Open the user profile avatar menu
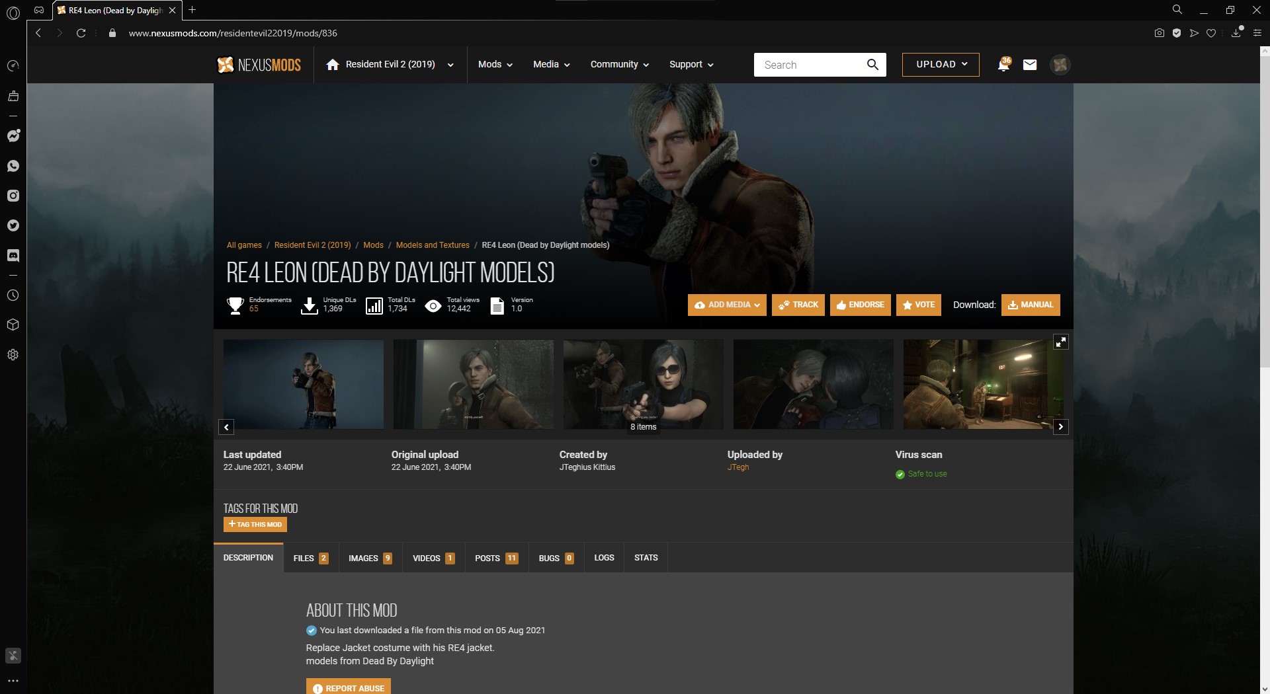1270x694 pixels. 1060,65
